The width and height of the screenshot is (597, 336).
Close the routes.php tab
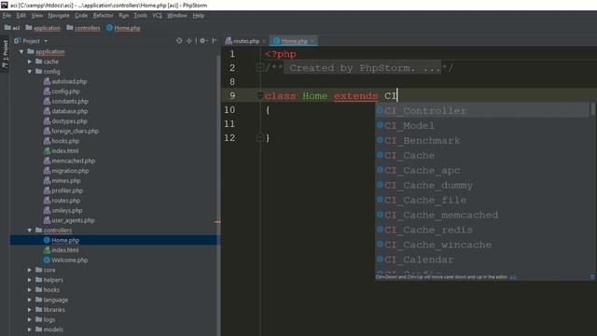pyautogui.click(x=264, y=41)
